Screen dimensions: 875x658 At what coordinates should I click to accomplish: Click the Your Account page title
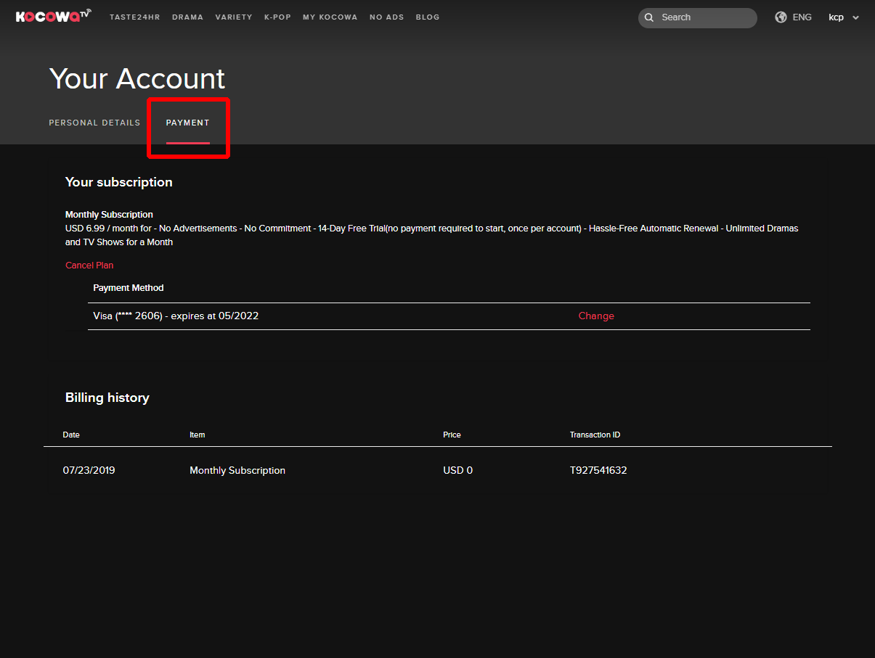(137, 78)
